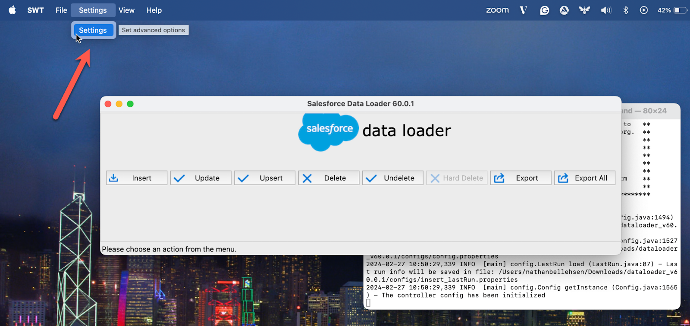Screen dimensions: 690x326
Task: Click the Hard Delete button
Action: (x=457, y=178)
